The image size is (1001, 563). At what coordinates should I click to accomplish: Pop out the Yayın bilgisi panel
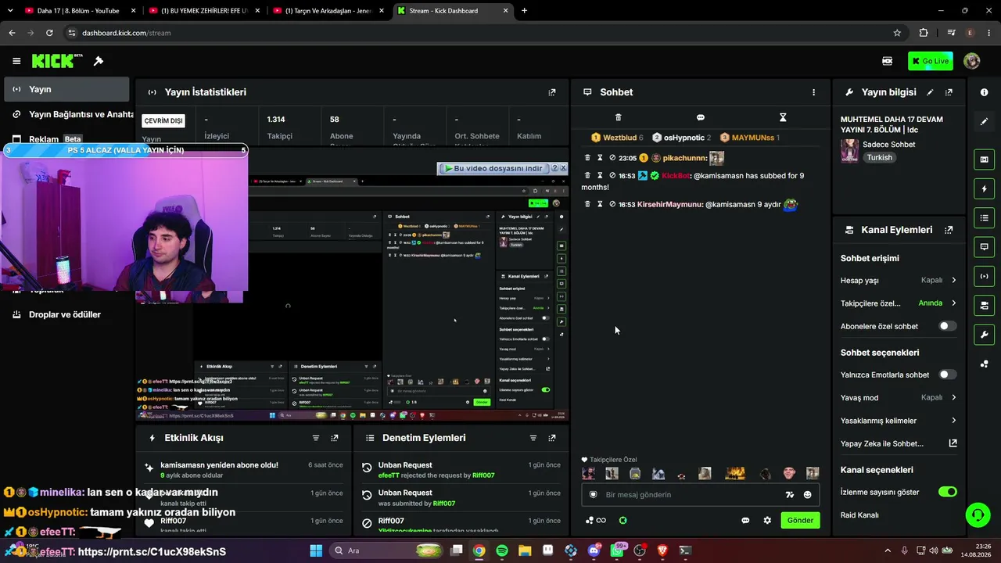pos(949,92)
